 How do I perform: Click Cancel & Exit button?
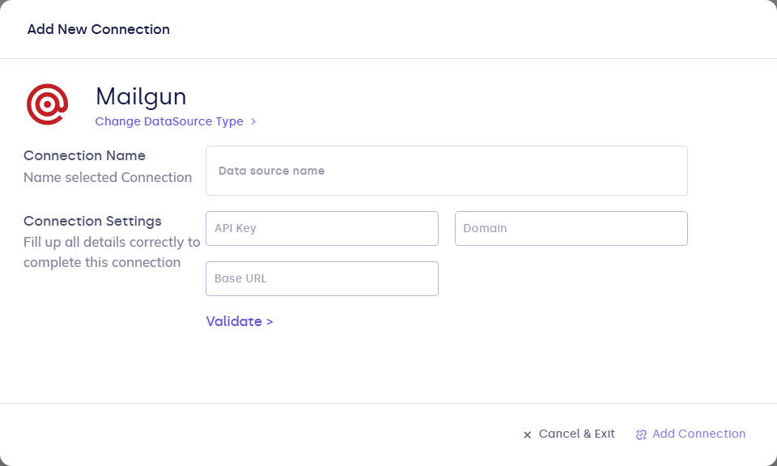click(x=569, y=434)
